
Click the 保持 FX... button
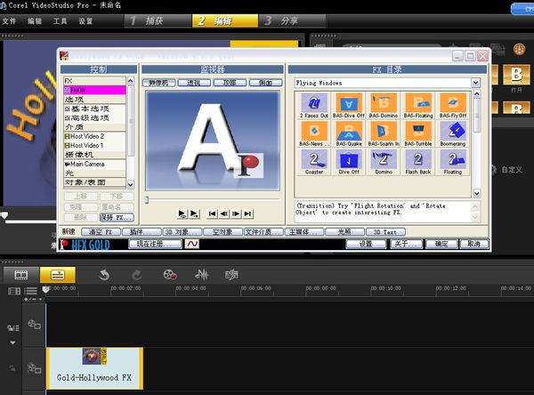(117, 217)
